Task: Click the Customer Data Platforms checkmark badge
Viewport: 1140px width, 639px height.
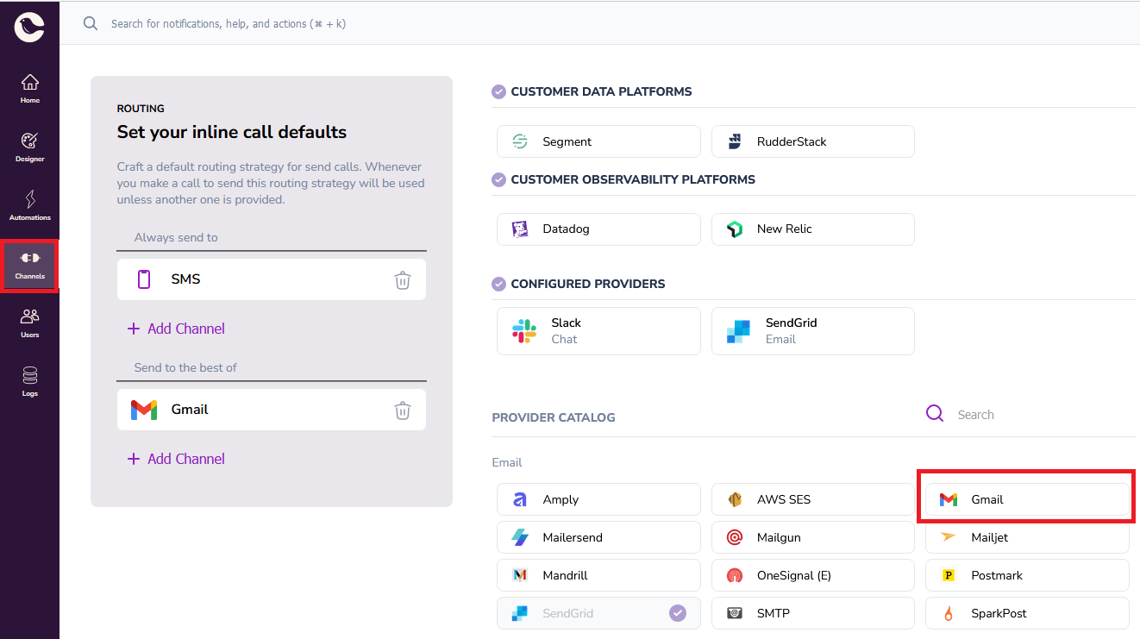Action: (498, 91)
